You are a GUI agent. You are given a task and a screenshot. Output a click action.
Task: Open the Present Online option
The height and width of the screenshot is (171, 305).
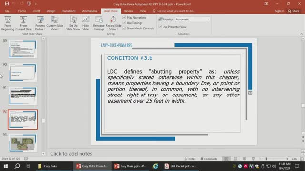[40, 23]
